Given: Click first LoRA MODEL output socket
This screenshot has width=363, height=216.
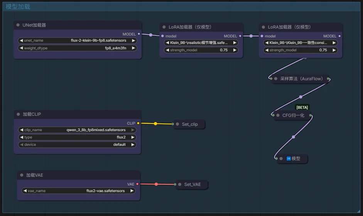Looking at the screenshot, I should [x=240, y=36].
